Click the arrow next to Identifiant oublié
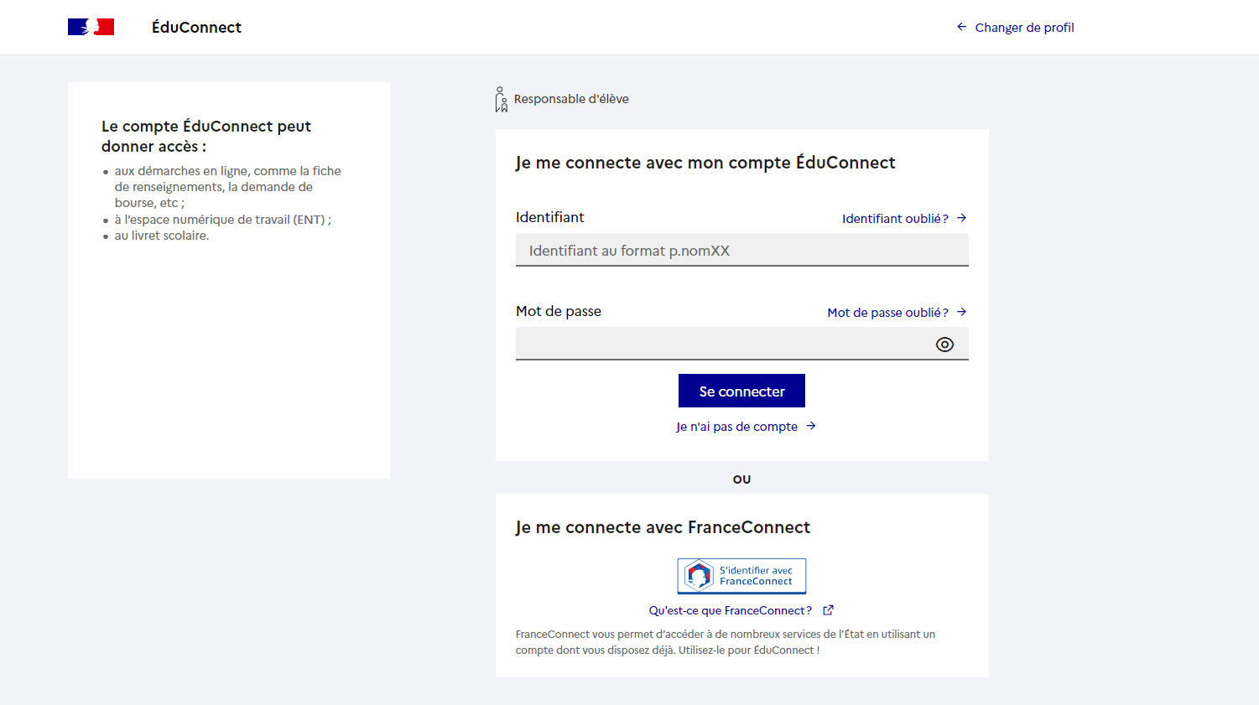Viewport: 1259px width, 705px height. coord(962,218)
